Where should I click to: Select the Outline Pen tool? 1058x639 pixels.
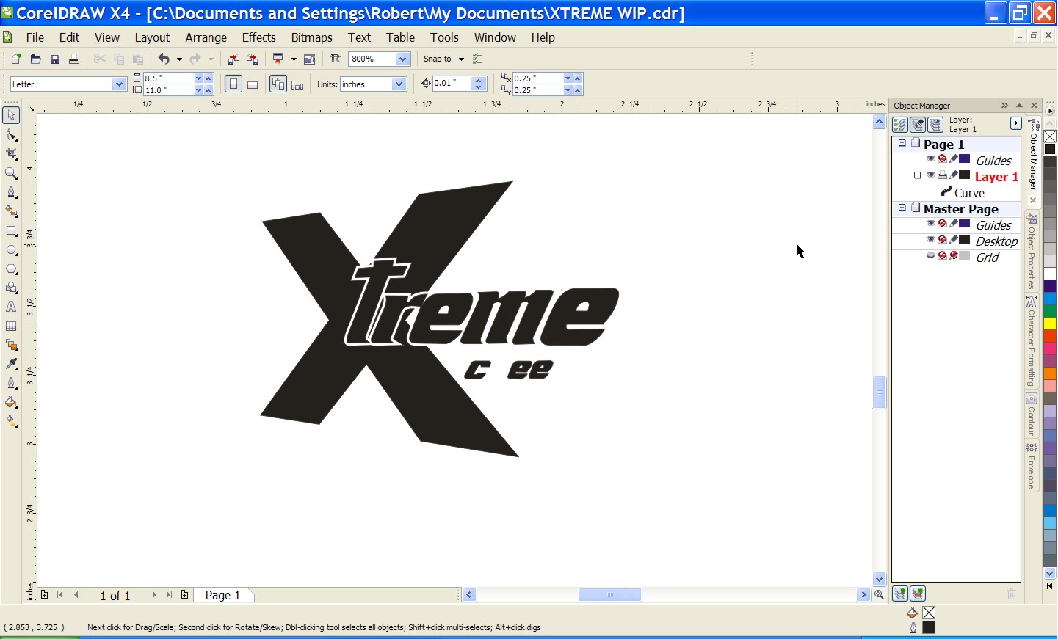(x=11, y=383)
